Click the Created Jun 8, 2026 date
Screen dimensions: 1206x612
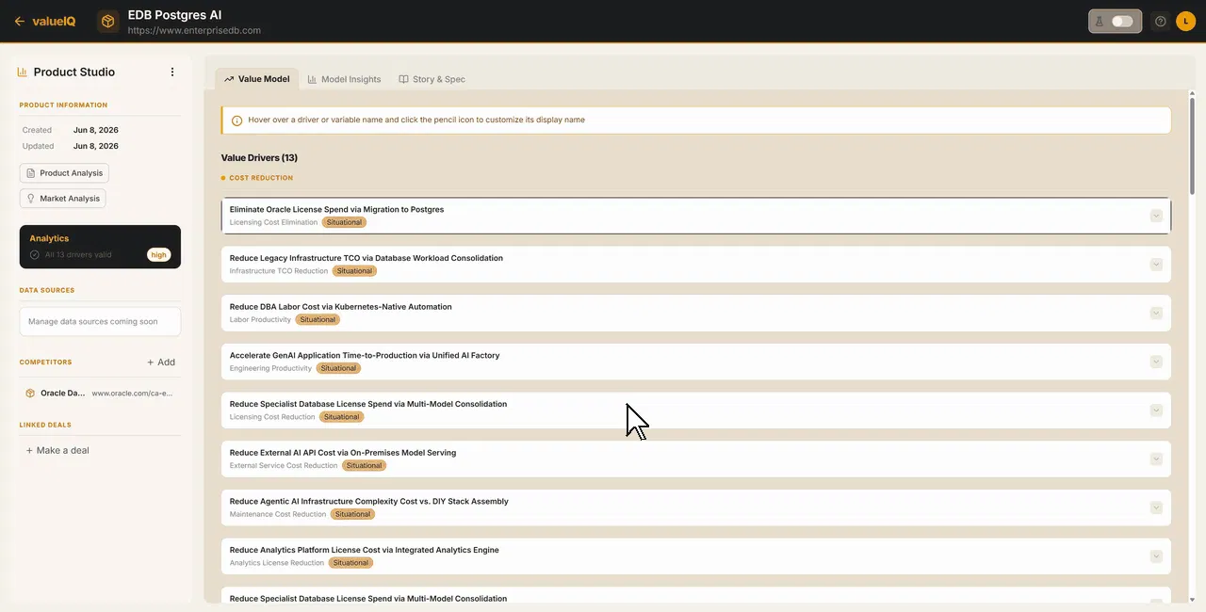[x=96, y=130]
